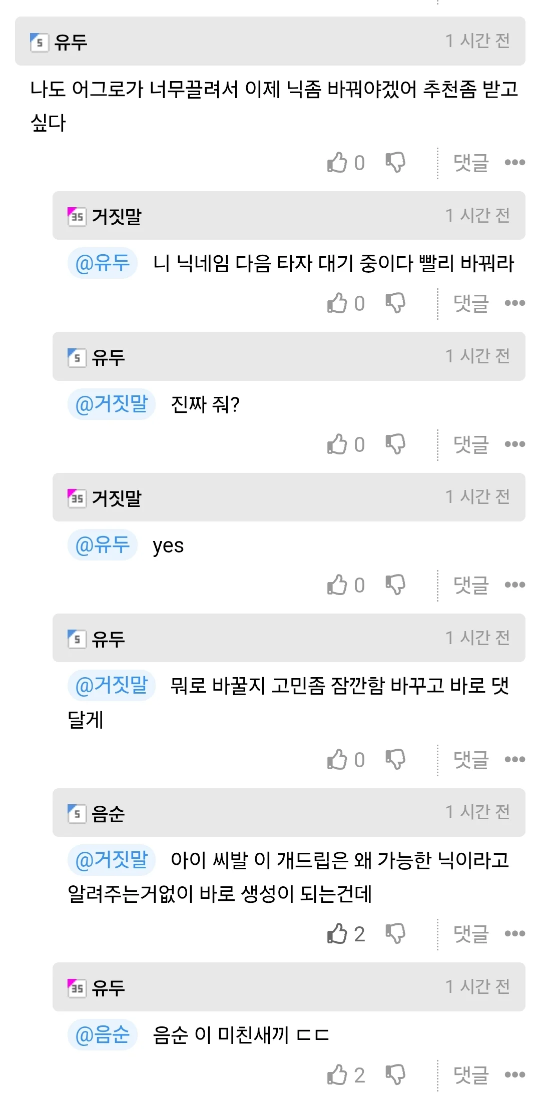Screen dimensions: 540x1094
Task: Upvote 거짓말's comment about 닉네임 다음 타자
Action: click(x=337, y=303)
